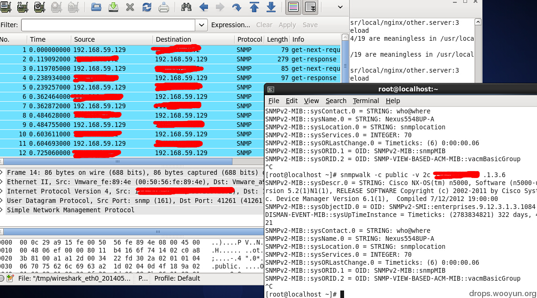Open terminal Edit menu
Image resolution: width=537 pixels, height=298 pixels.
coord(292,101)
